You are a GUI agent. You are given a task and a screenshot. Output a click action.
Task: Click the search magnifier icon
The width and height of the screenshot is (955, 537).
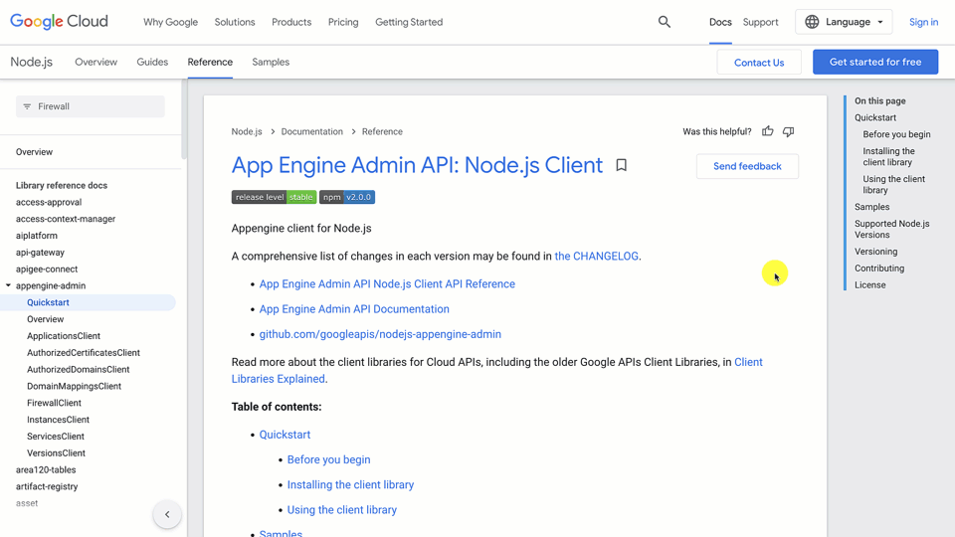(665, 22)
